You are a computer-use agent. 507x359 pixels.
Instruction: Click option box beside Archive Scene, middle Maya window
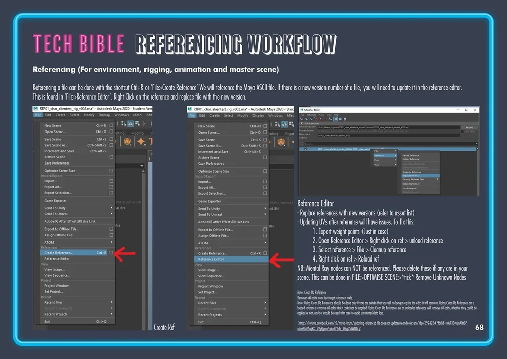(x=265, y=157)
